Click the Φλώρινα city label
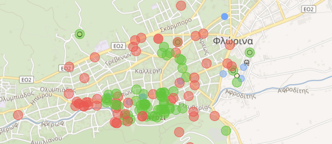Image resolution: width=332 pixels, height=144 pixels. click(232, 41)
